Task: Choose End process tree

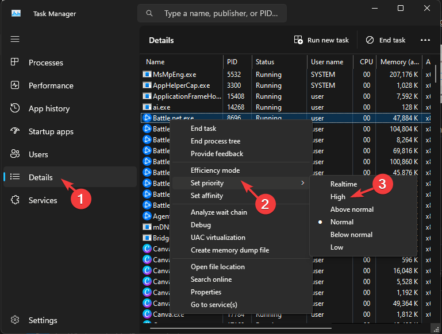Action: pos(241,141)
